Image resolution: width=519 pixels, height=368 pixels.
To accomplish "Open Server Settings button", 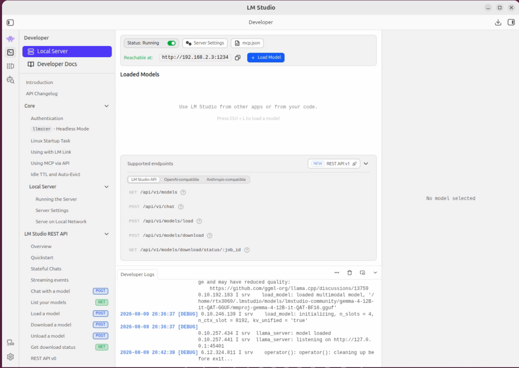I will coord(205,44).
